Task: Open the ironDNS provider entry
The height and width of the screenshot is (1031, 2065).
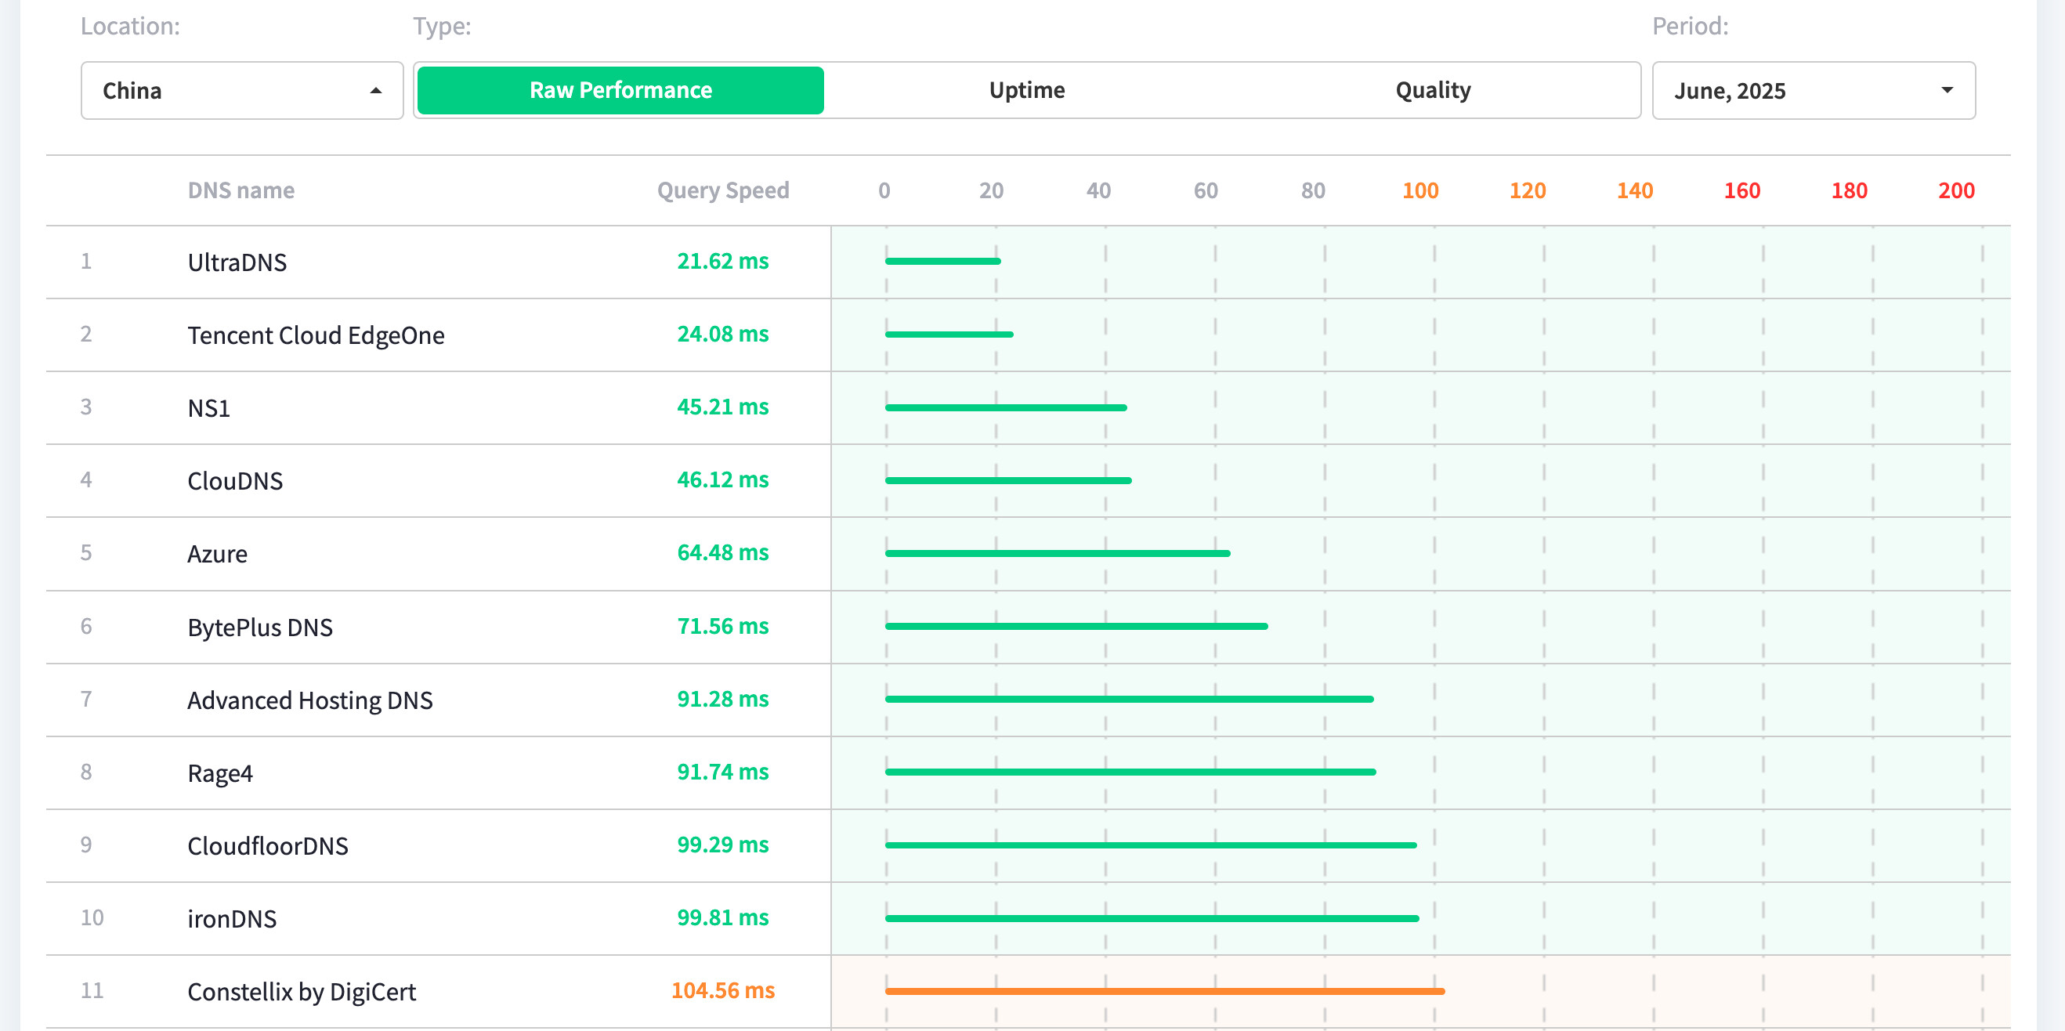Action: point(232,919)
